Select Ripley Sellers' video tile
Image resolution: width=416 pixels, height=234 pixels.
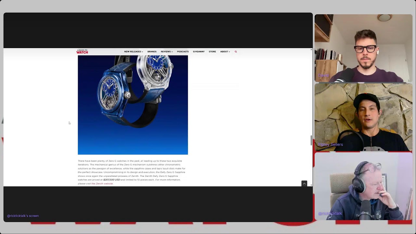pyautogui.click(x=363, y=117)
